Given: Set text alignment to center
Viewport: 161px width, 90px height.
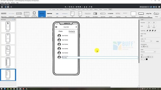Looking at the screenshot, I should (x=150, y=57).
